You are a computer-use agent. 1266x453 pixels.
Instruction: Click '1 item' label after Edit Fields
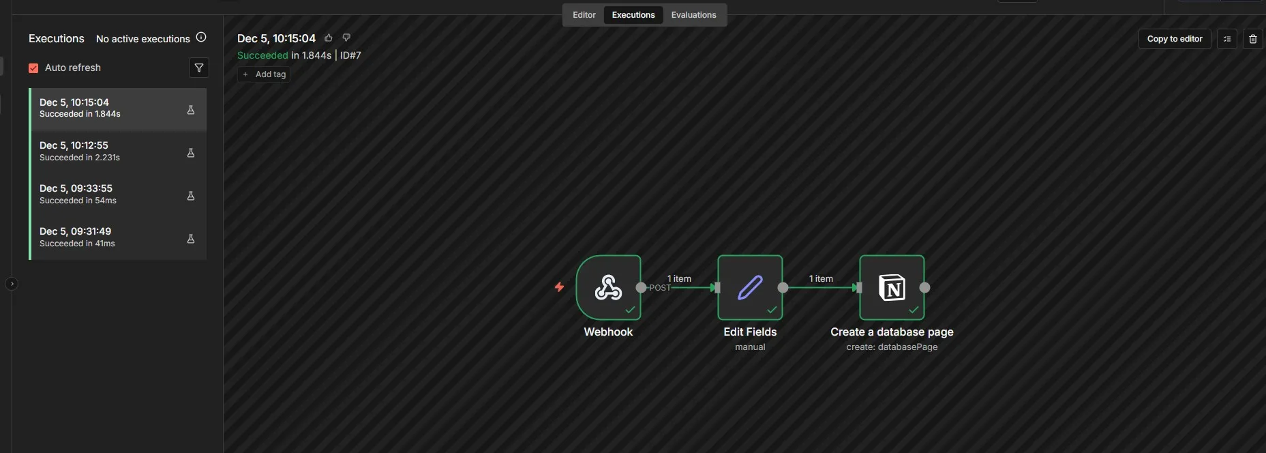[821, 278]
